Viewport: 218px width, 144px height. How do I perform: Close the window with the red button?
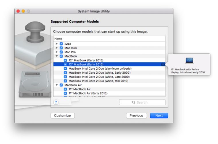(x=18, y=11)
